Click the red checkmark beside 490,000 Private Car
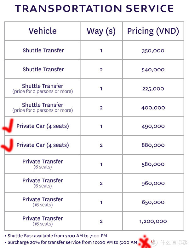Screen dimensions: 189x248 8,126
